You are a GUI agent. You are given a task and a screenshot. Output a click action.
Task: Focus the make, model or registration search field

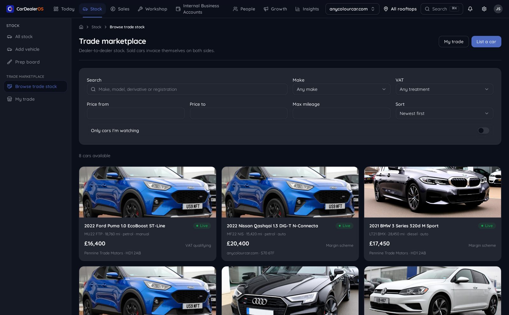[x=187, y=89]
